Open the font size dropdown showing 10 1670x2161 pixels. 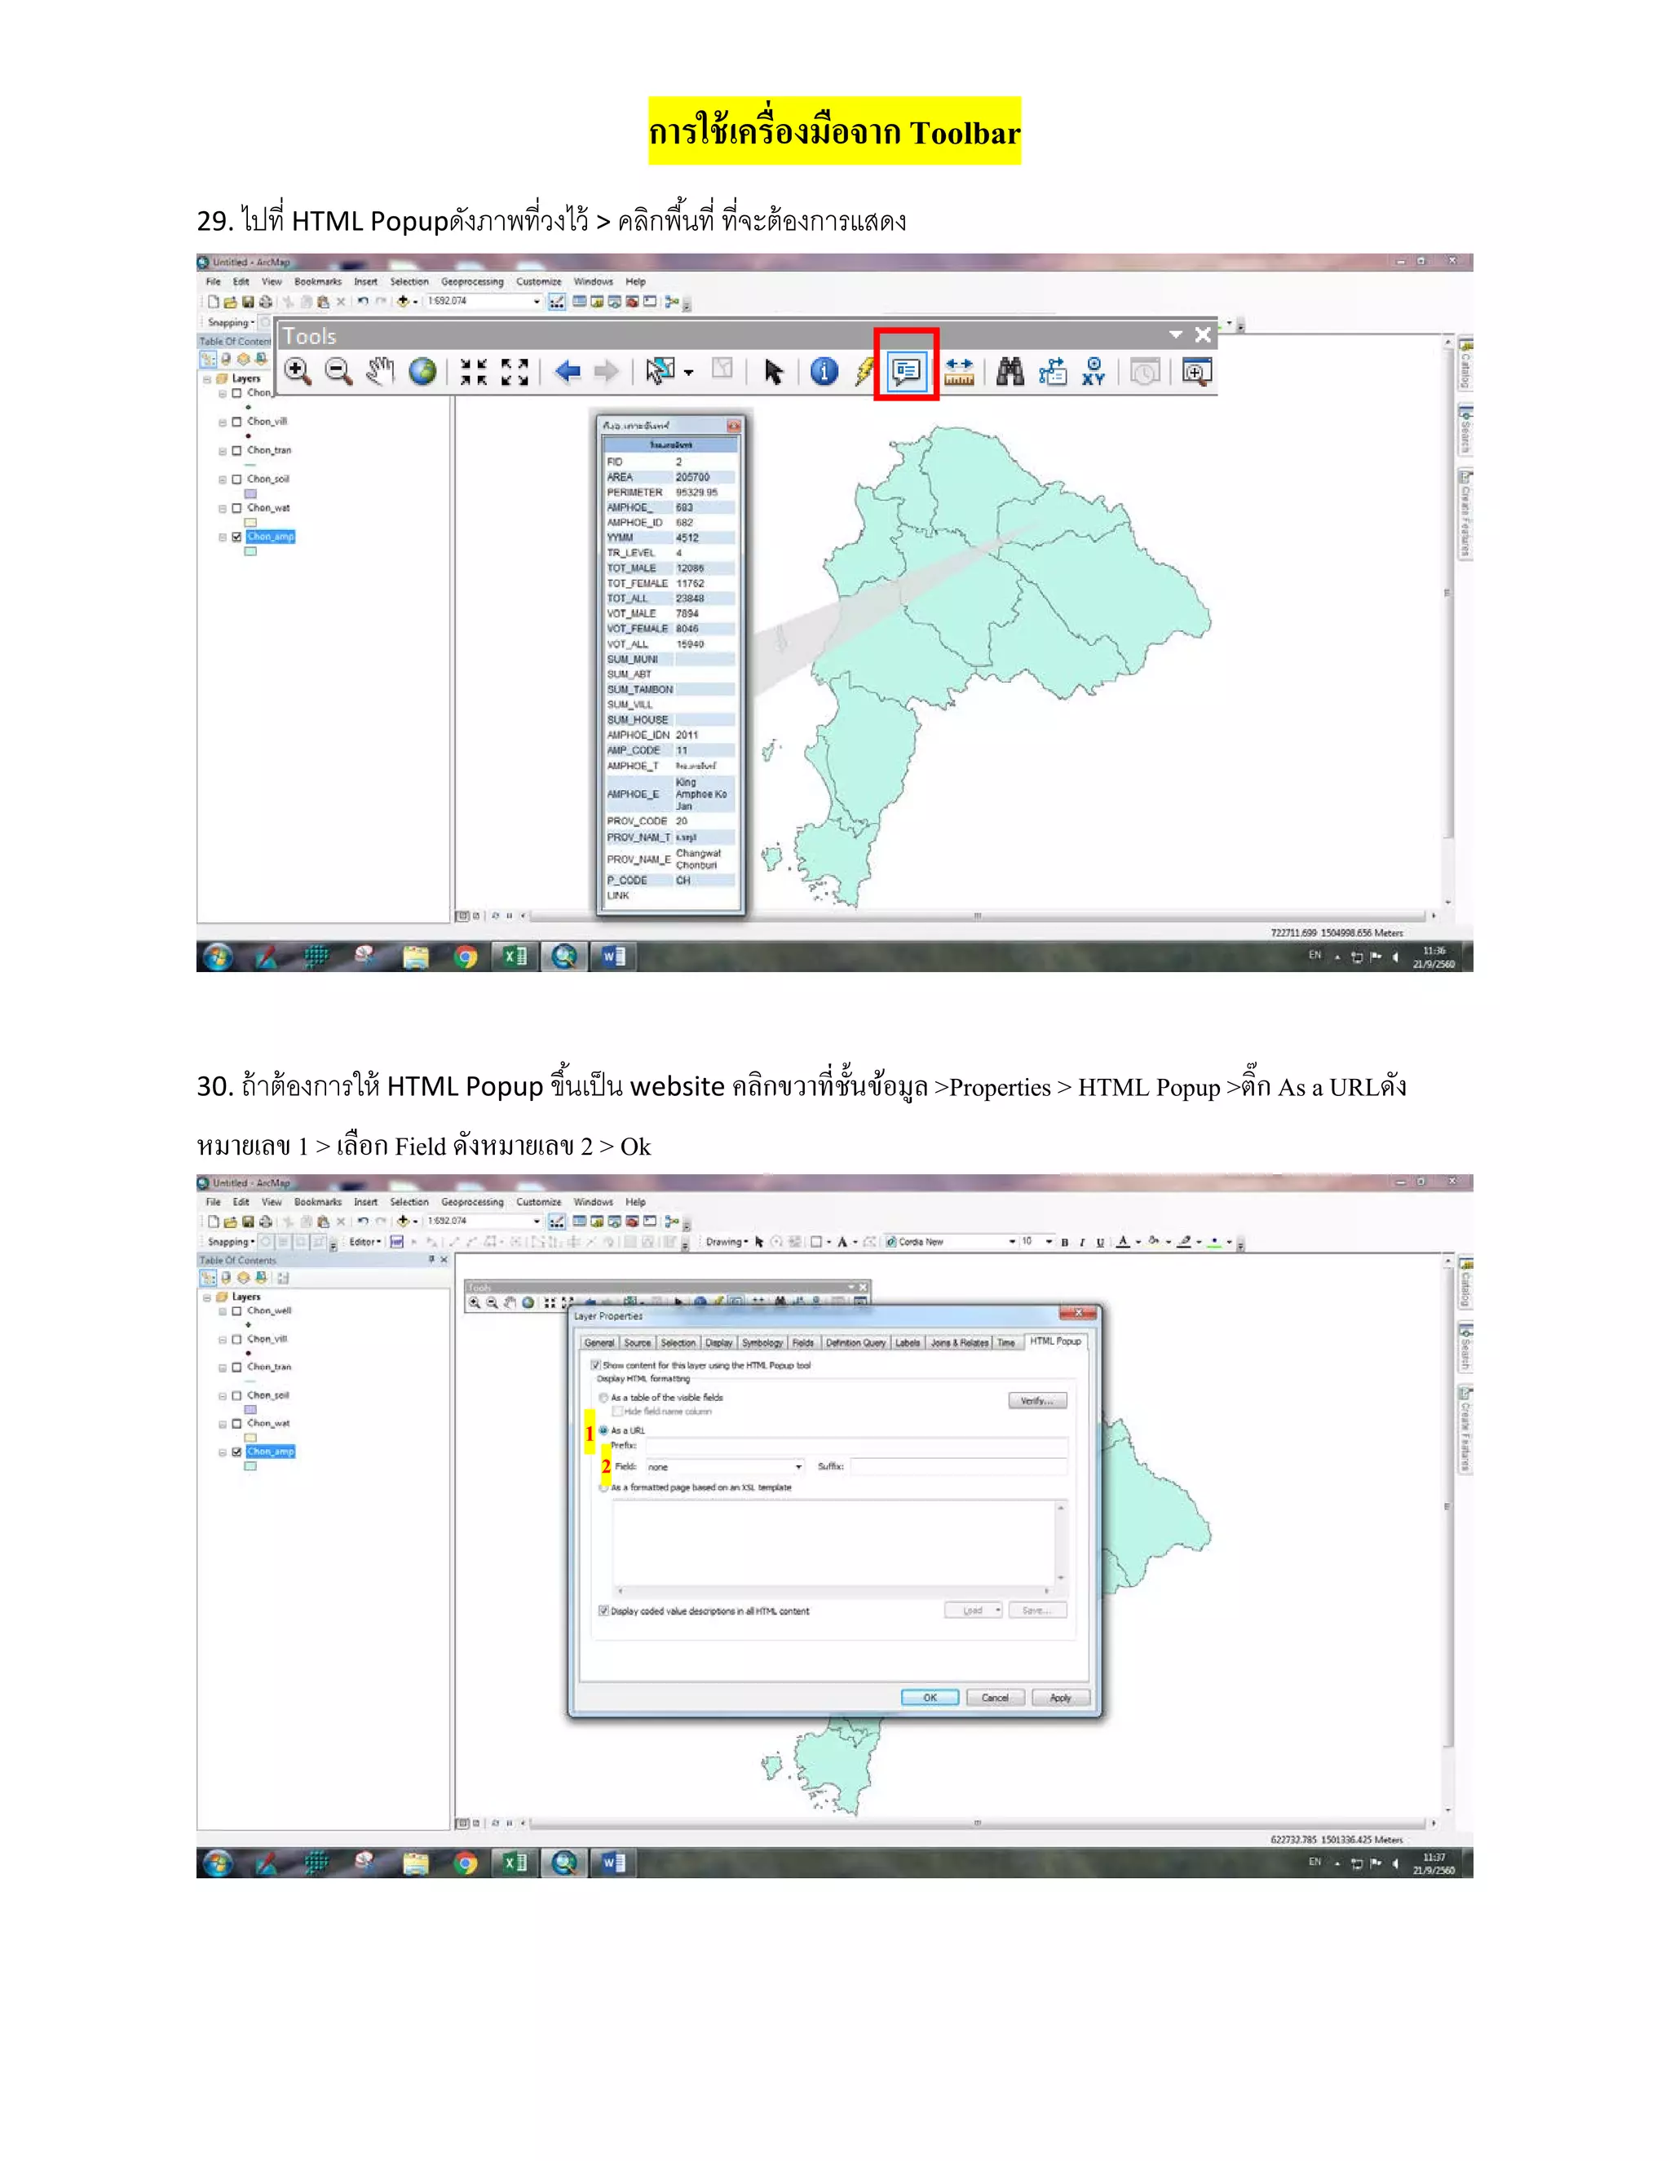pos(1049,1242)
